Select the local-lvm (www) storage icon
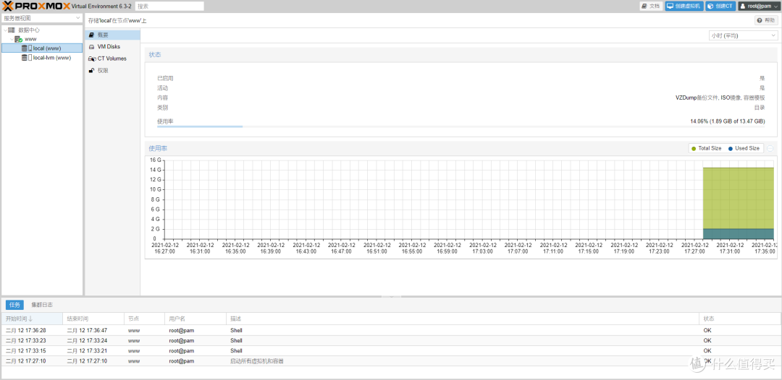The height and width of the screenshot is (380, 782). tap(28, 58)
